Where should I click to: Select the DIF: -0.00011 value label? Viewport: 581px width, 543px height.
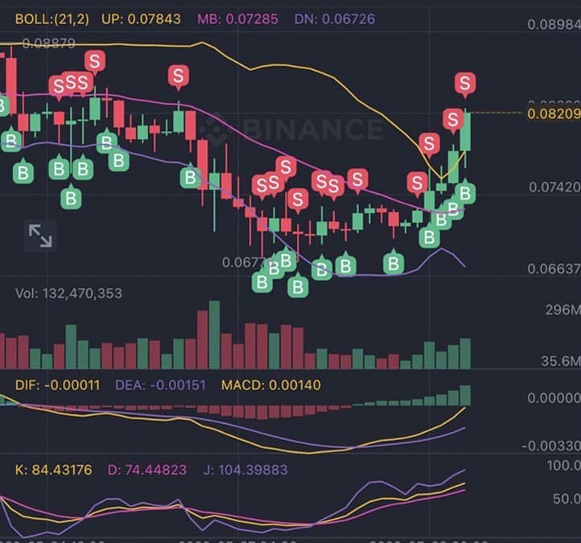point(57,385)
